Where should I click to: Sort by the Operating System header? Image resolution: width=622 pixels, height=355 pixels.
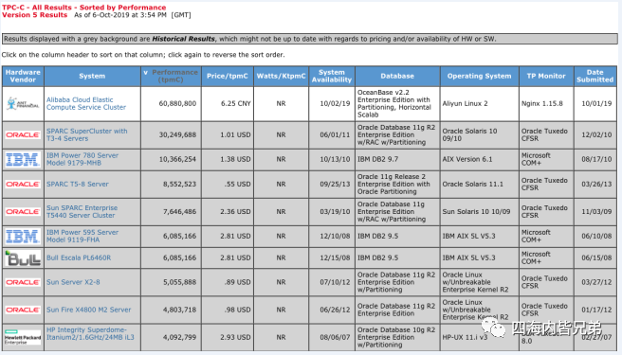coord(479,76)
